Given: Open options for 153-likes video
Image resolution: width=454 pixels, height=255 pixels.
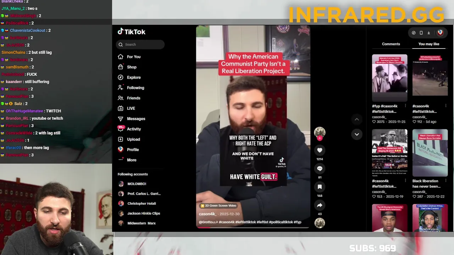Looking at the screenshot, I should click(x=405, y=181).
